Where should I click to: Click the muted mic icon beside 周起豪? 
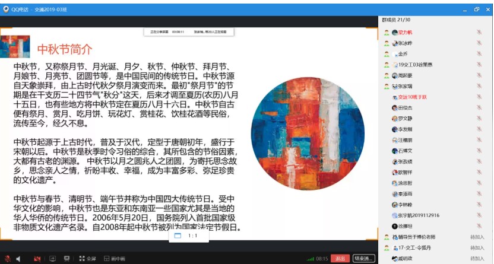479,75
